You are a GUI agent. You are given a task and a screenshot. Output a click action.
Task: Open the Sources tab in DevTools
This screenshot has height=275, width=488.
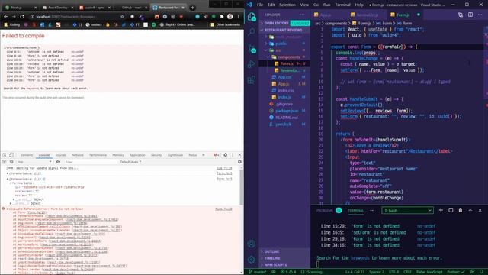61,155
